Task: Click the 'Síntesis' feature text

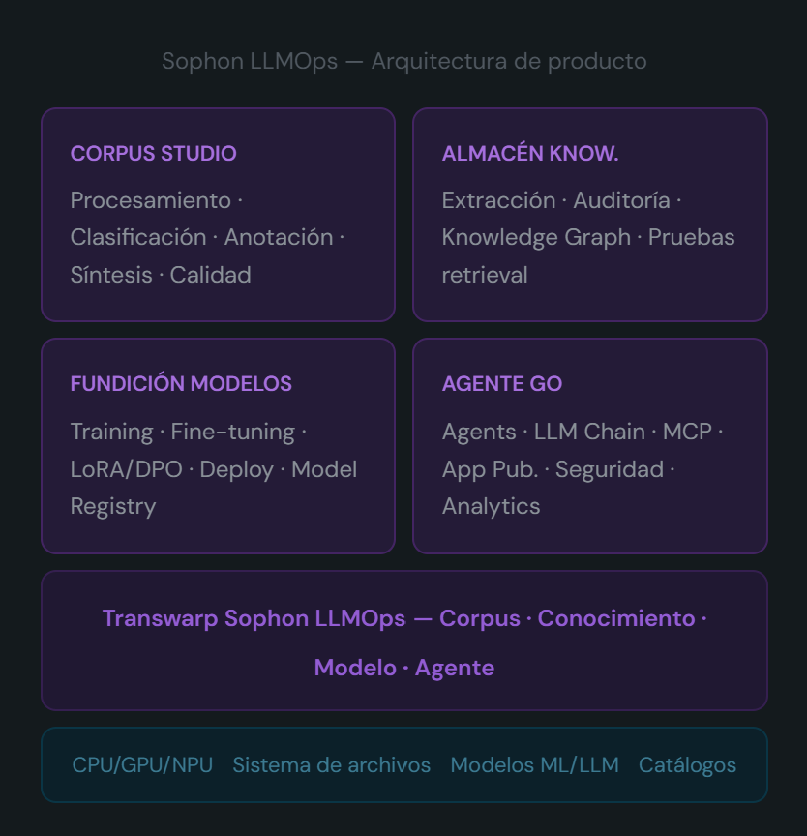Action: coord(110,275)
